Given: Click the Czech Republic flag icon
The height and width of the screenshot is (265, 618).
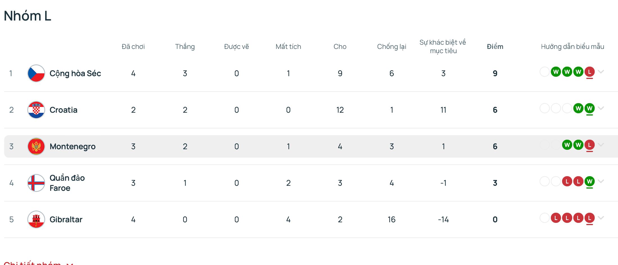Looking at the screenshot, I should (36, 73).
